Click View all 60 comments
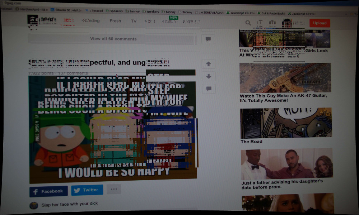This screenshot has width=359, height=215. pos(113,39)
